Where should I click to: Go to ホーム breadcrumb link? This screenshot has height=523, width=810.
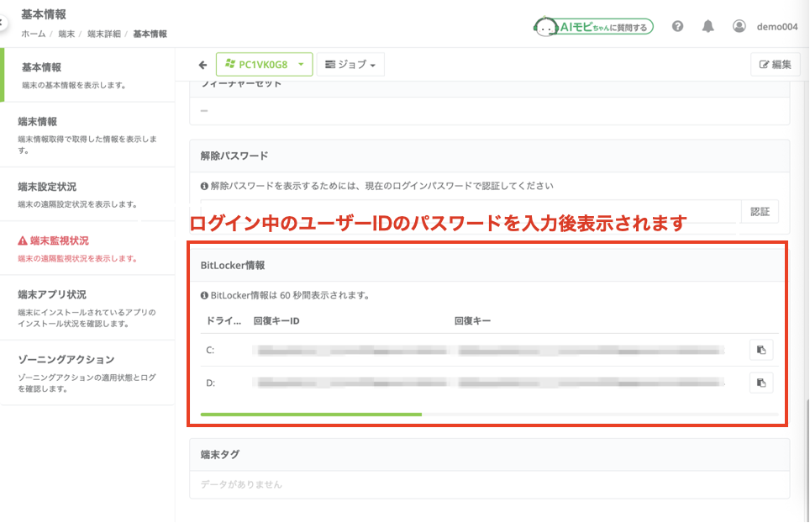pyautogui.click(x=33, y=34)
